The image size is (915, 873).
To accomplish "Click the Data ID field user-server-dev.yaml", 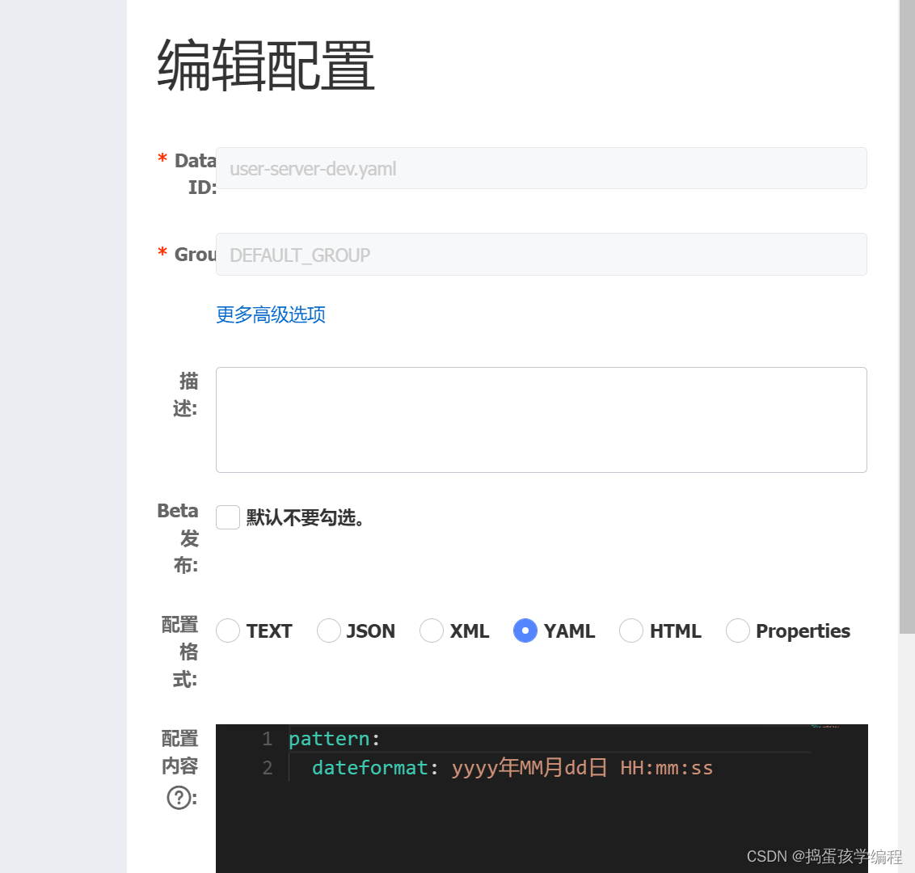I will 541,168.
